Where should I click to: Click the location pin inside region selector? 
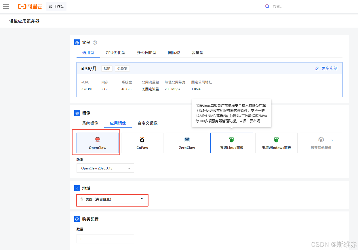pyautogui.click(x=82, y=199)
